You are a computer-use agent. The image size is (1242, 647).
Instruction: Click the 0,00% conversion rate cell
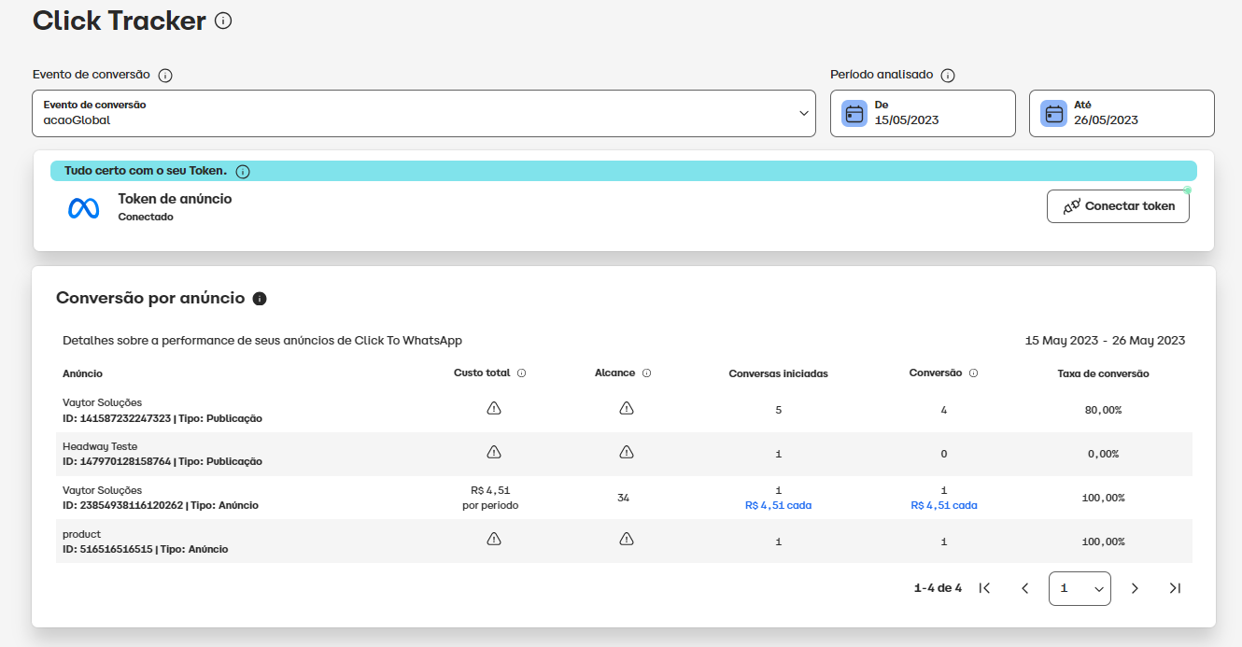point(1104,454)
